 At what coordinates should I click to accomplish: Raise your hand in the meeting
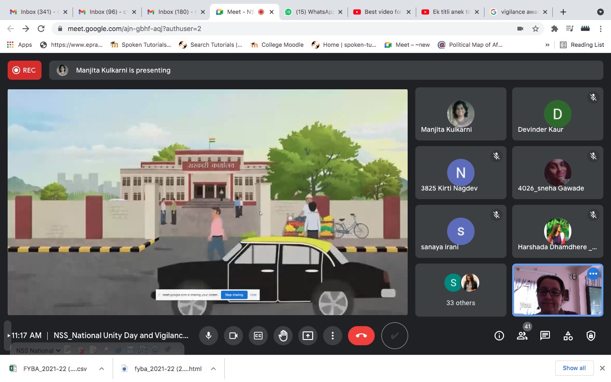283,336
